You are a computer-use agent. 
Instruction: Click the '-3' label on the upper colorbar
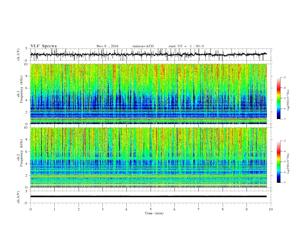284,77
